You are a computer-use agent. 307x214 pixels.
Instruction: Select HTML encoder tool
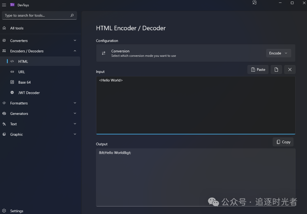40,61
